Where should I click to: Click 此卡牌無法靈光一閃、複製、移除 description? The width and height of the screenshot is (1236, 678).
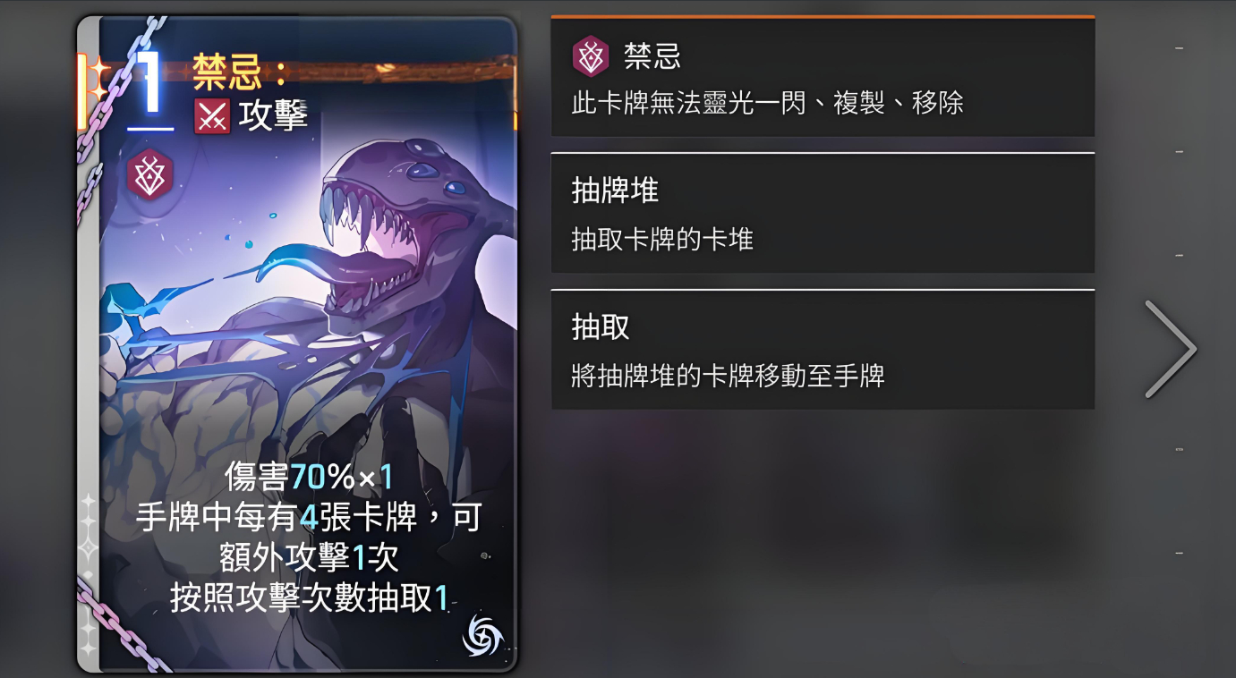[x=768, y=103]
